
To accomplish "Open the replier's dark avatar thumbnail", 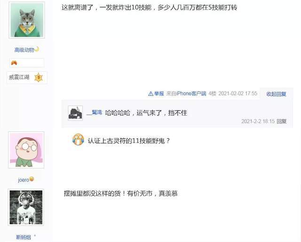I will pos(75,113).
